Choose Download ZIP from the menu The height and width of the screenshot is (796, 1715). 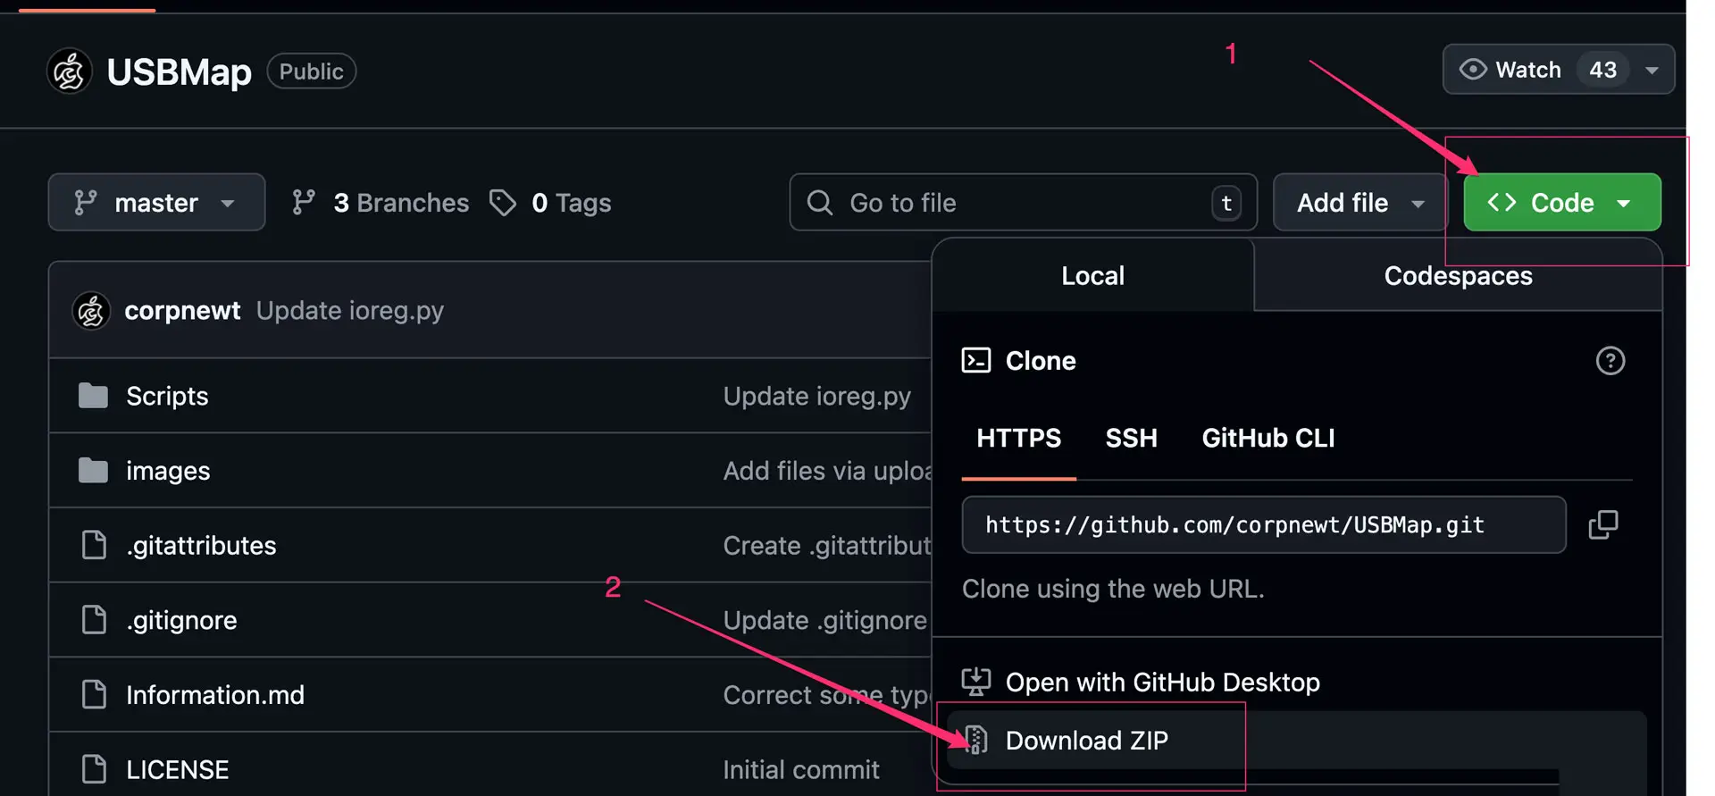1086,741
